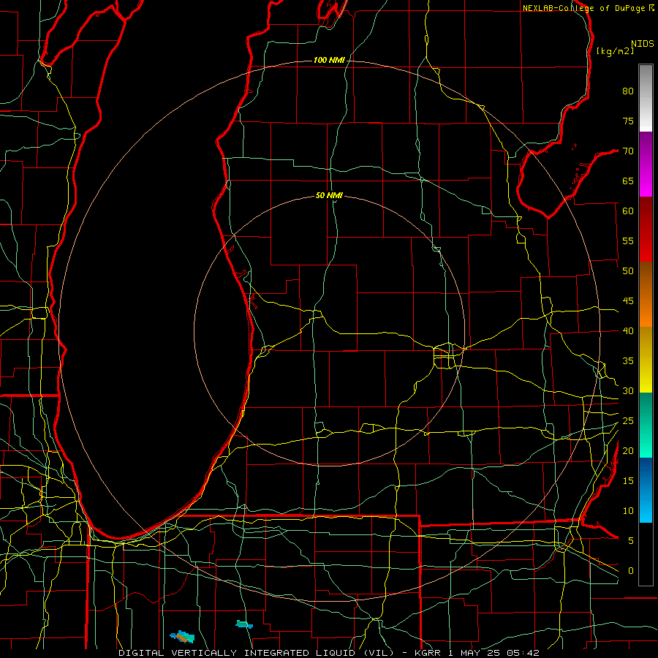Click the 15 value on the scale
The image size is (658, 658).
pyautogui.click(x=628, y=481)
